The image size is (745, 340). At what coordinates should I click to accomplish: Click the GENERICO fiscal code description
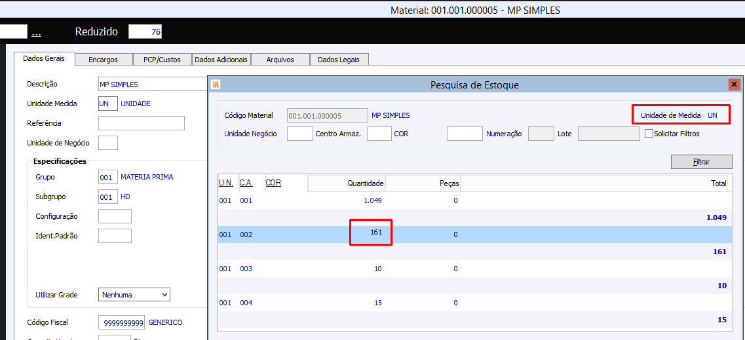pyautogui.click(x=165, y=322)
